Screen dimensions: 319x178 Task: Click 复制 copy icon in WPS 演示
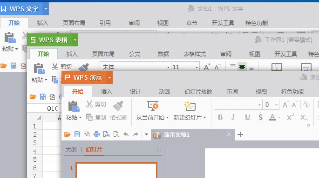coord(89,117)
